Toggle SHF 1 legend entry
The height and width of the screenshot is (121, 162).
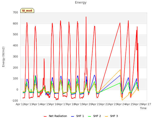(x=77, y=116)
